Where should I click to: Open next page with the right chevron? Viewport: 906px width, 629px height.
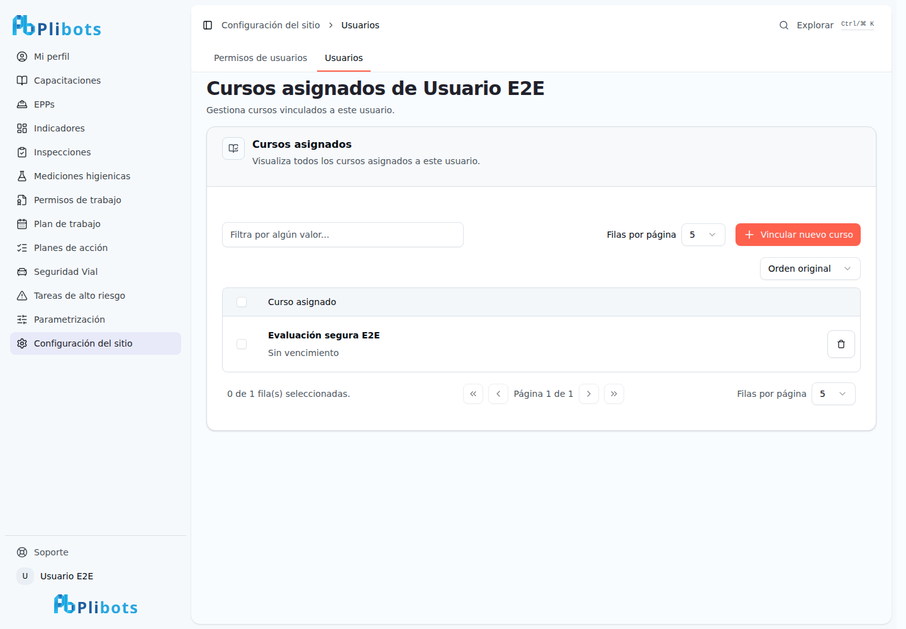tap(589, 394)
